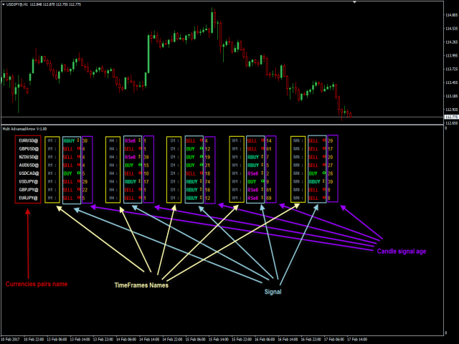
Task: Click the 10 Feb 2017 date label
Action: (10, 339)
